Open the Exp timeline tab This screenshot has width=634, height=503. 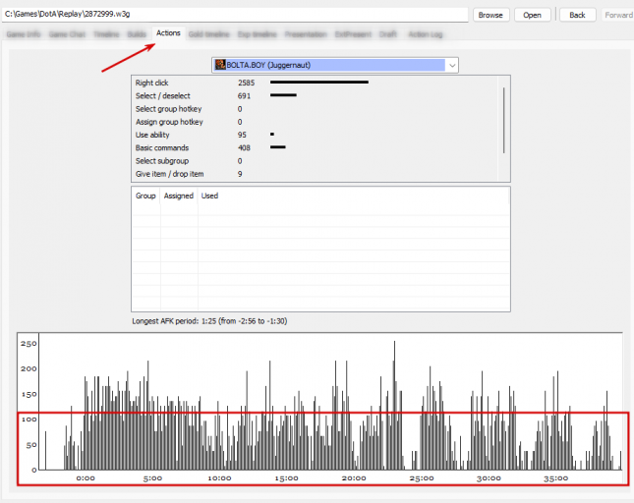tap(258, 34)
